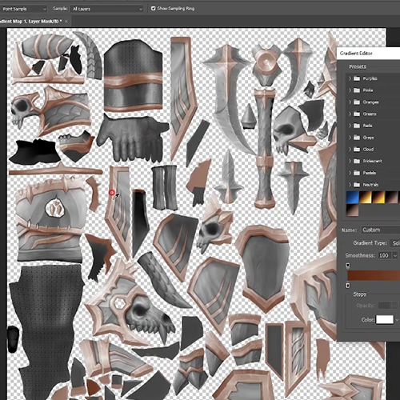The width and height of the screenshot is (400, 400).
Task: Click the Purples preset folder icon
Action: tap(357, 78)
